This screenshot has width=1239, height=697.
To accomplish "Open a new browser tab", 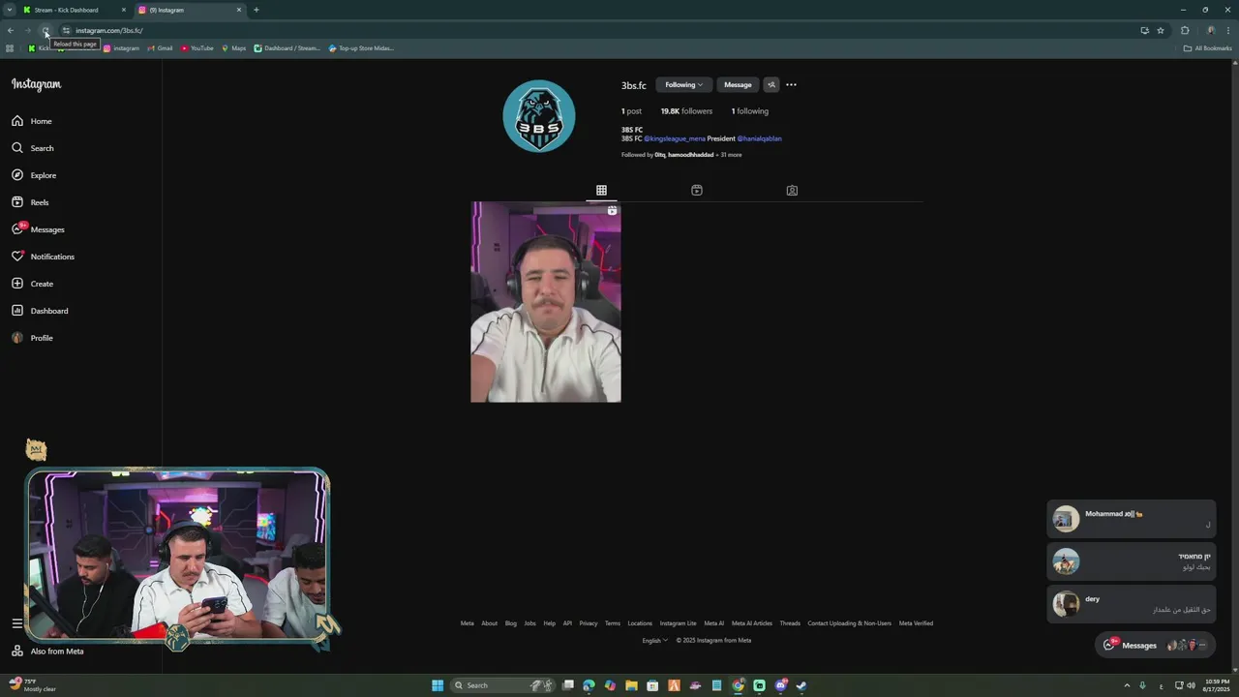I will click(x=257, y=10).
